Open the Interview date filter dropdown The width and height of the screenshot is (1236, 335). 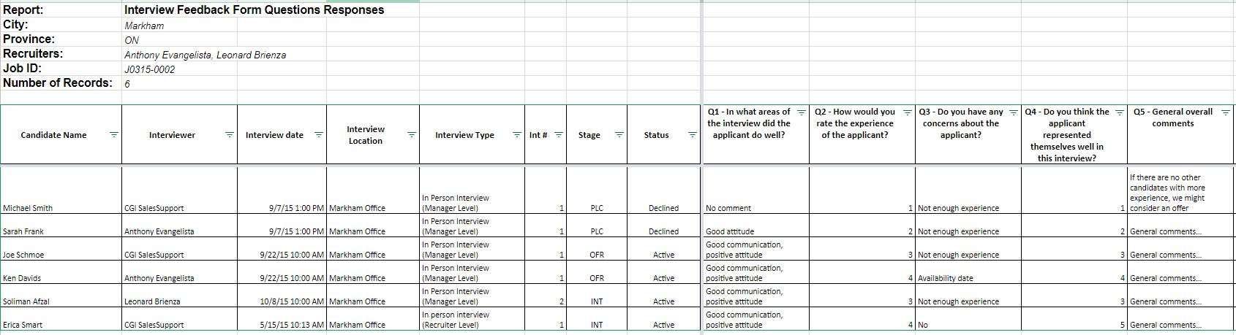coord(318,135)
